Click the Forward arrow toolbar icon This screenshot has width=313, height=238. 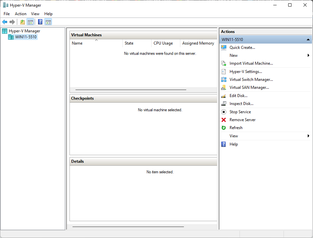click(12, 22)
